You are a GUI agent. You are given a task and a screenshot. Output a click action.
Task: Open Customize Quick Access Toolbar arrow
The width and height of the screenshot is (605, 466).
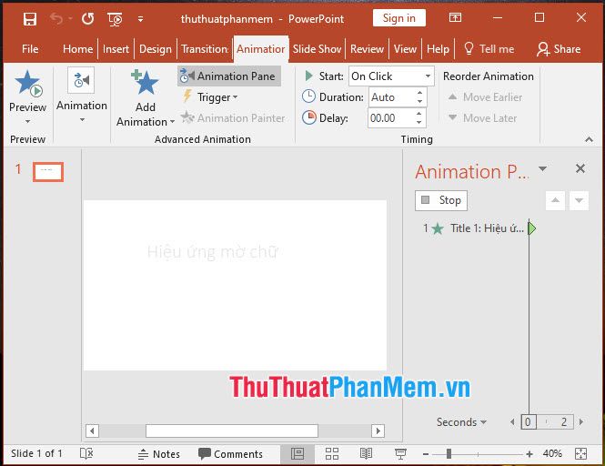pyautogui.click(x=140, y=18)
